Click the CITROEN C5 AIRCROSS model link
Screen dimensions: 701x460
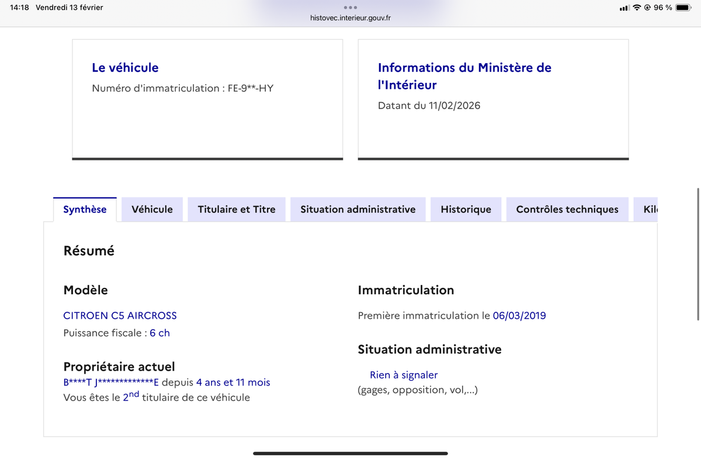(120, 315)
